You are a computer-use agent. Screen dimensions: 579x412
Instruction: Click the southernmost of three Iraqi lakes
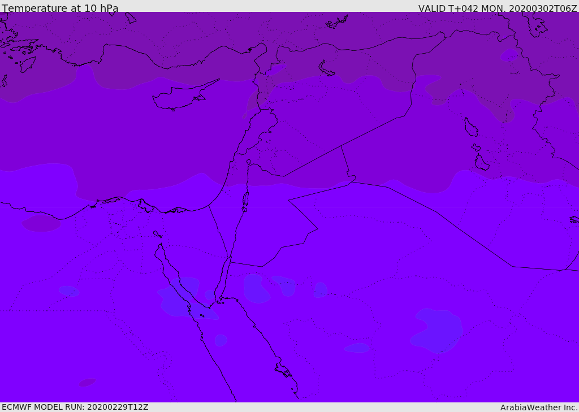(482, 163)
